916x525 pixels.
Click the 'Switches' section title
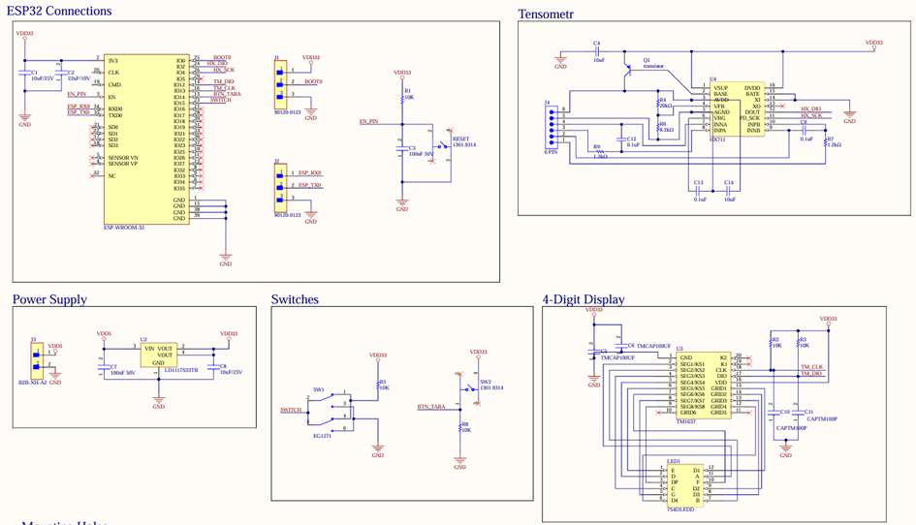point(295,299)
